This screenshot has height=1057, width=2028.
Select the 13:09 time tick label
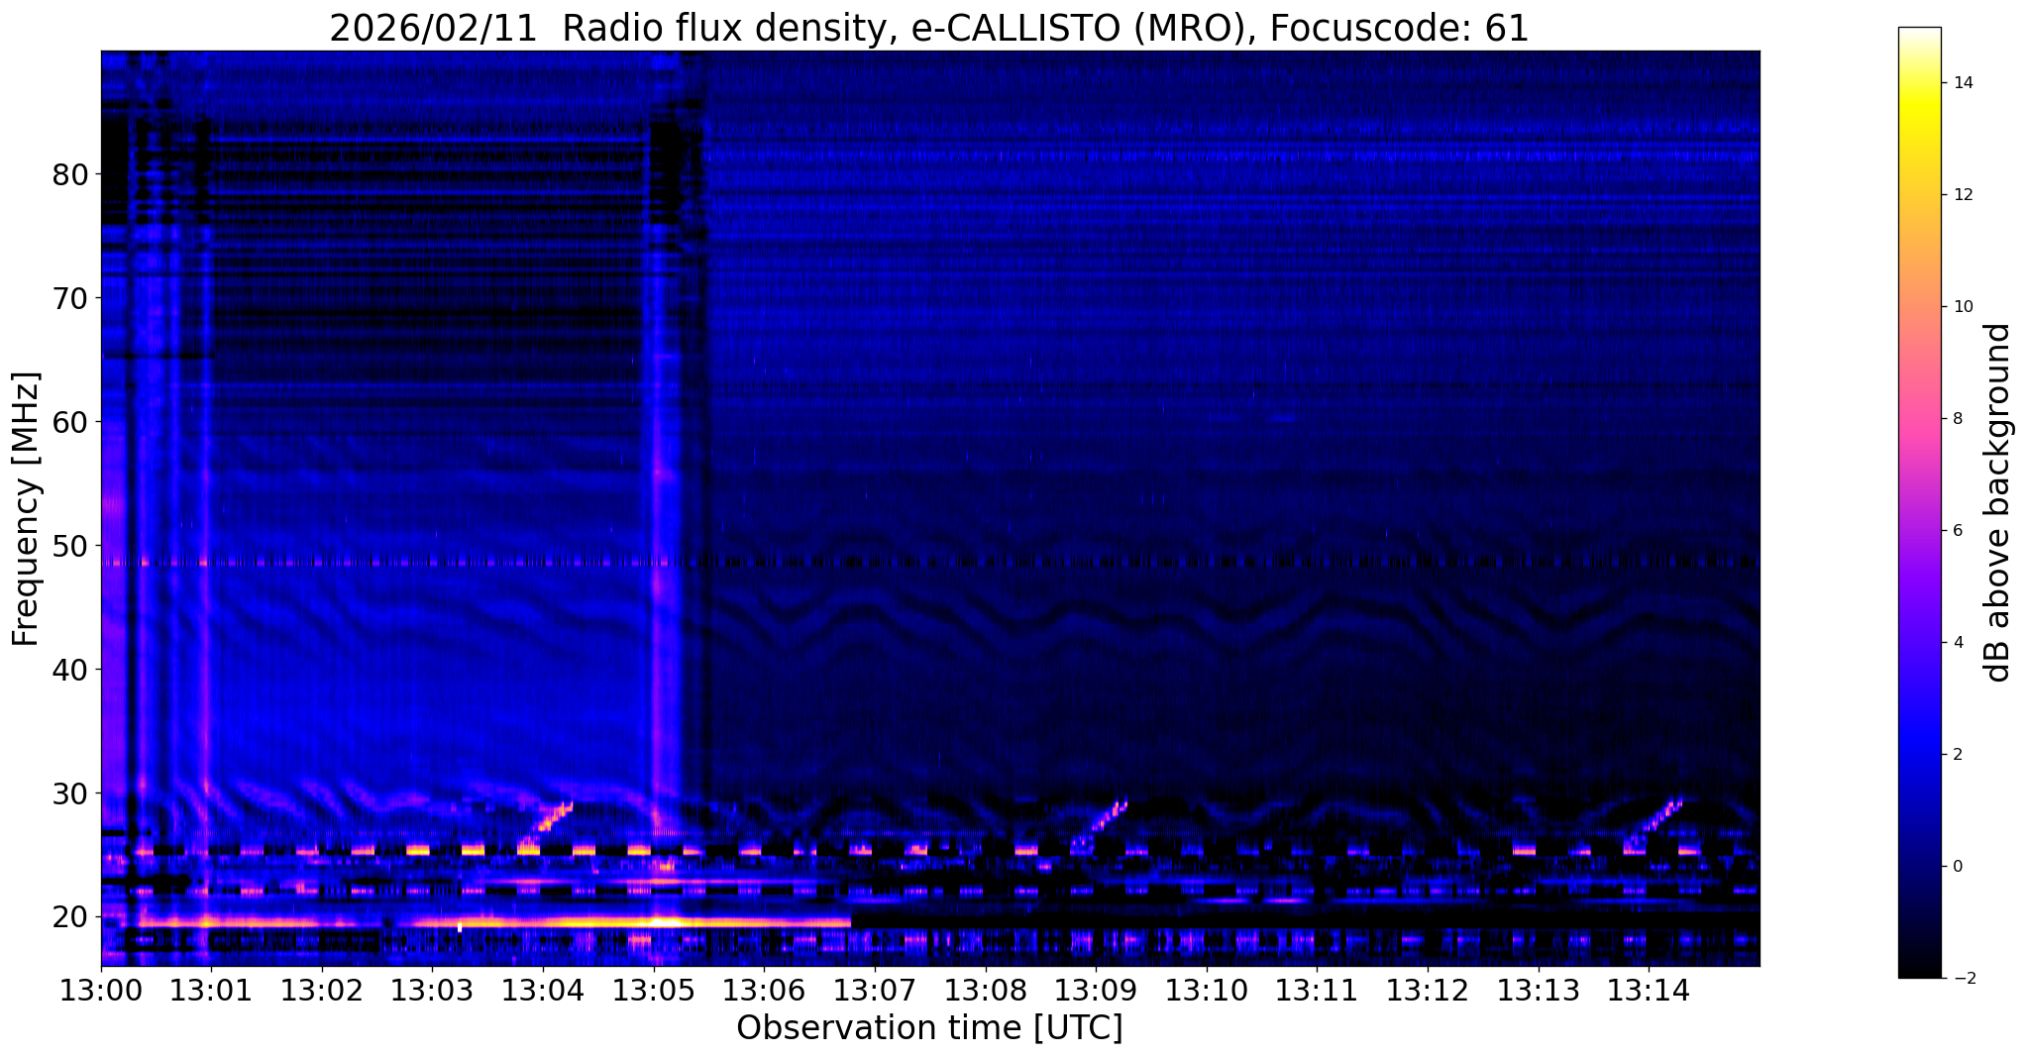(1096, 991)
